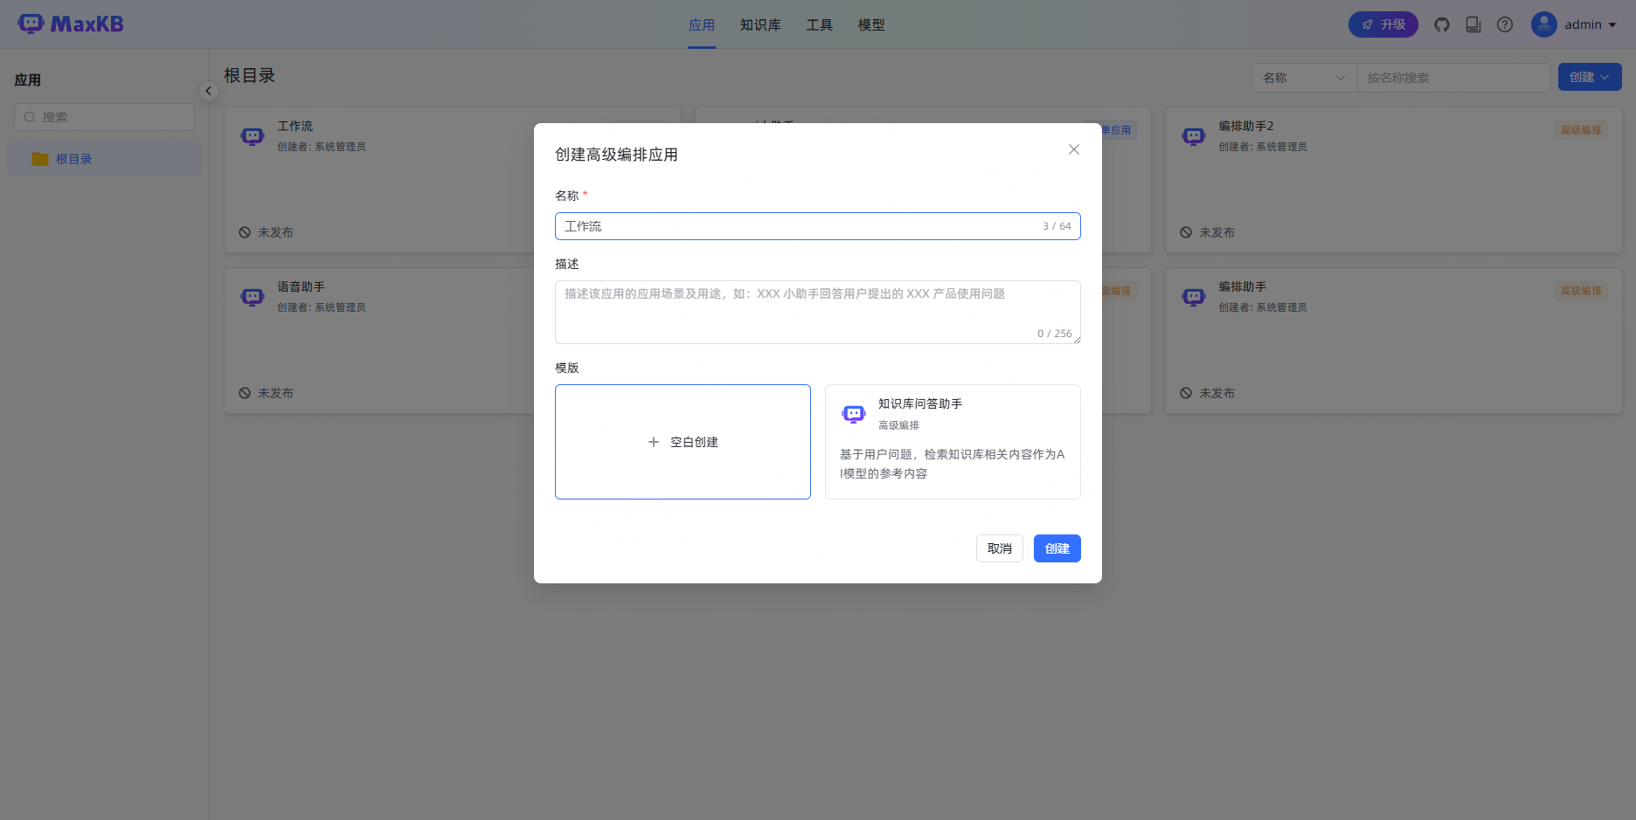
Task: Click 取消 in the dialog
Action: click(1000, 548)
